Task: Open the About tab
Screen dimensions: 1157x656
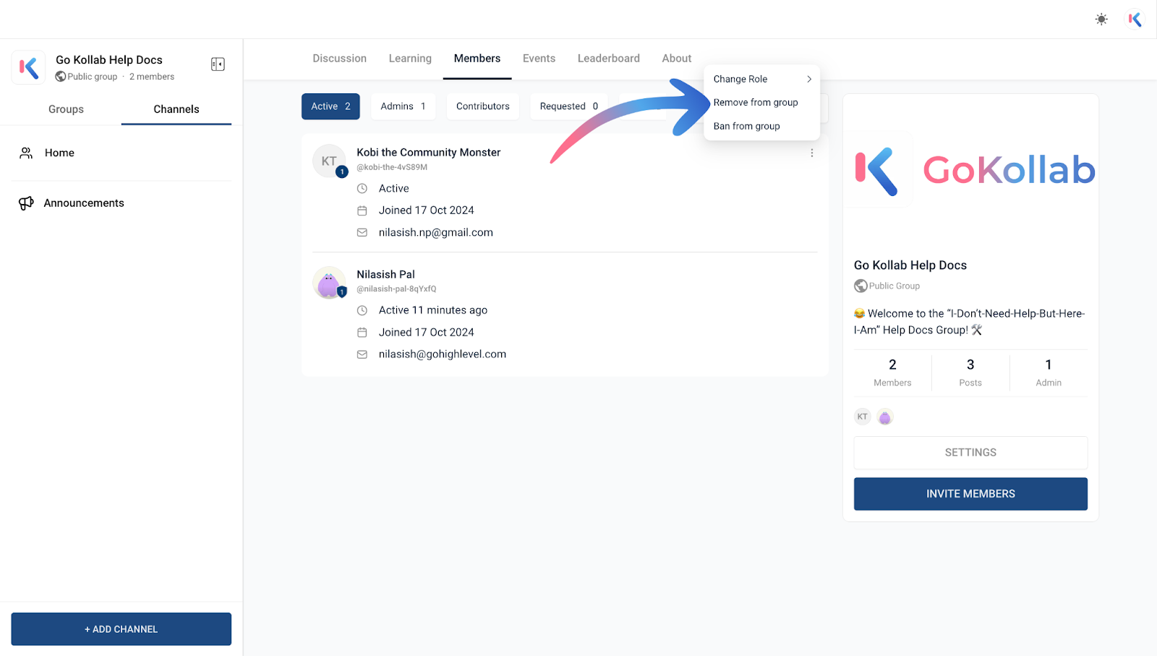Action: pos(677,59)
